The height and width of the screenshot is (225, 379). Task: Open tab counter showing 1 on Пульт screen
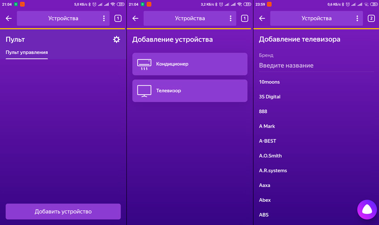(118, 18)
